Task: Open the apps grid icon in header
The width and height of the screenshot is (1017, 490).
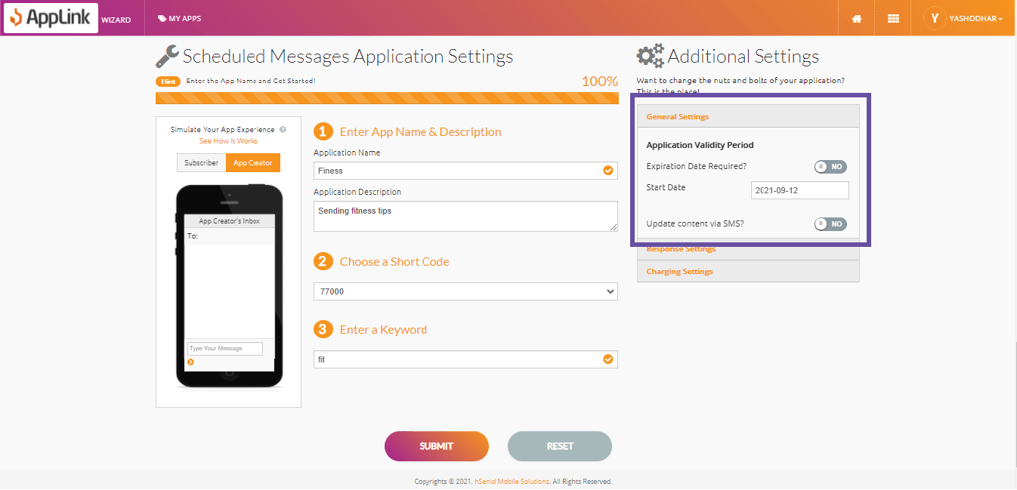Action: coord(893,19)
